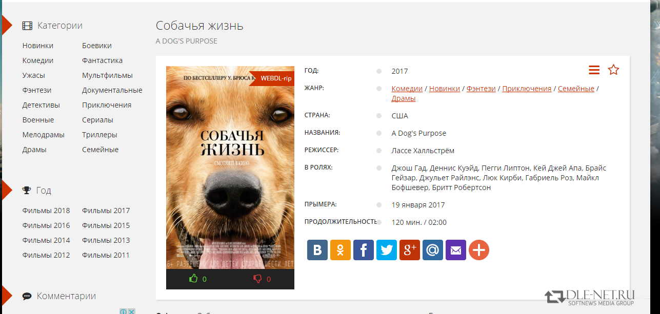The width and height of the screenshot is (660, 314).
Task: Open the Документальные category
Action: click(112, 90)
